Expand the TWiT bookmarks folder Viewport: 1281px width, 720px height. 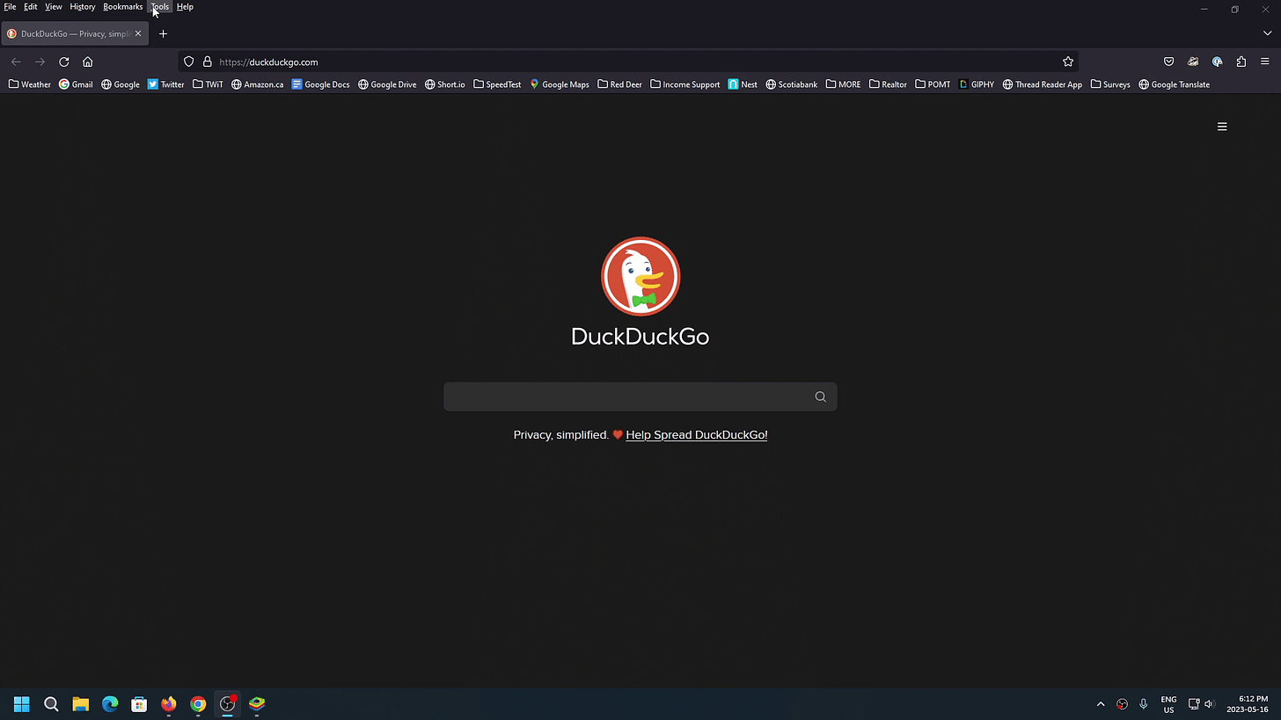tap(208, 84)
